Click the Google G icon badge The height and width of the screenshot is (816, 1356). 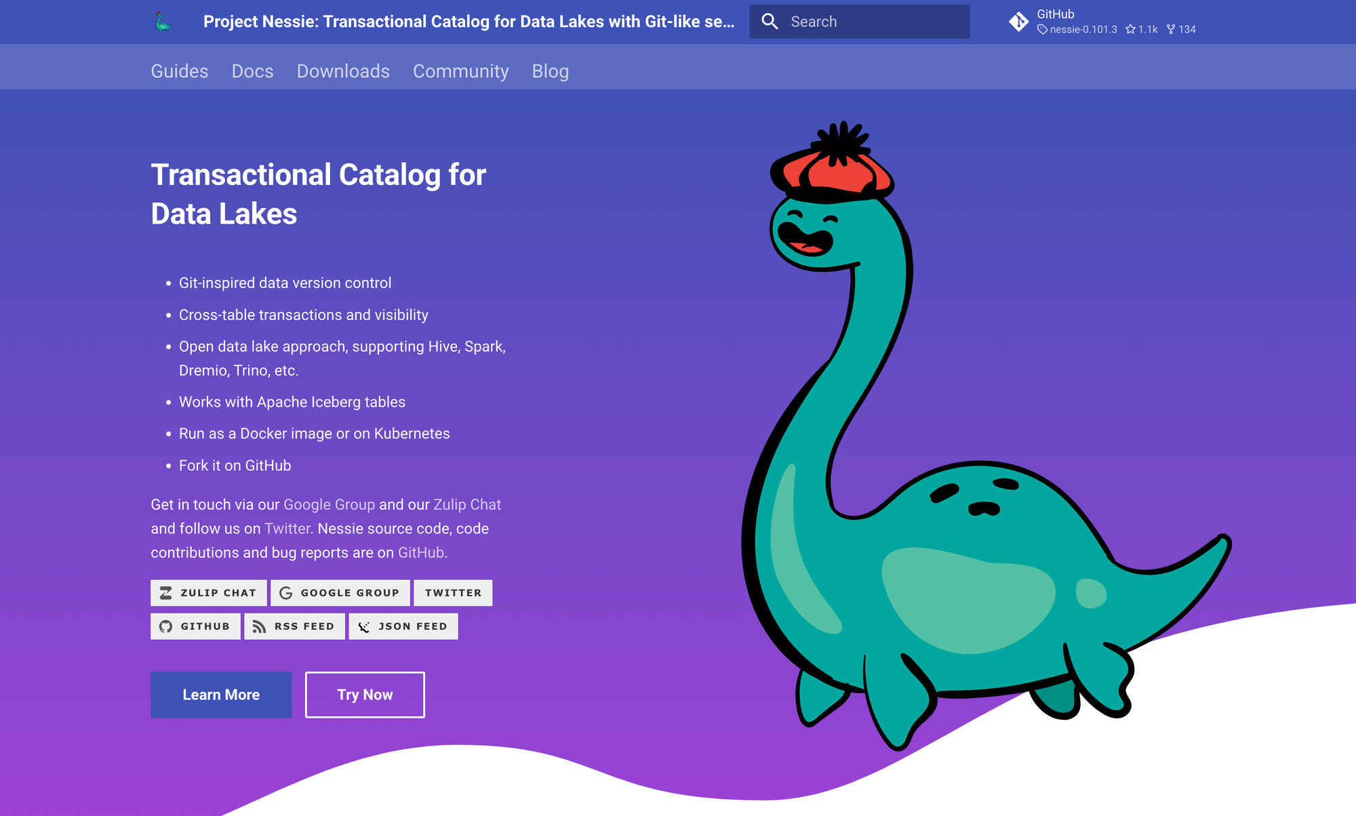coord(286,593)
